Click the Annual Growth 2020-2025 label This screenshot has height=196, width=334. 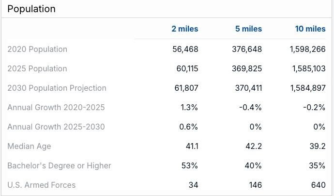[56, 107]
